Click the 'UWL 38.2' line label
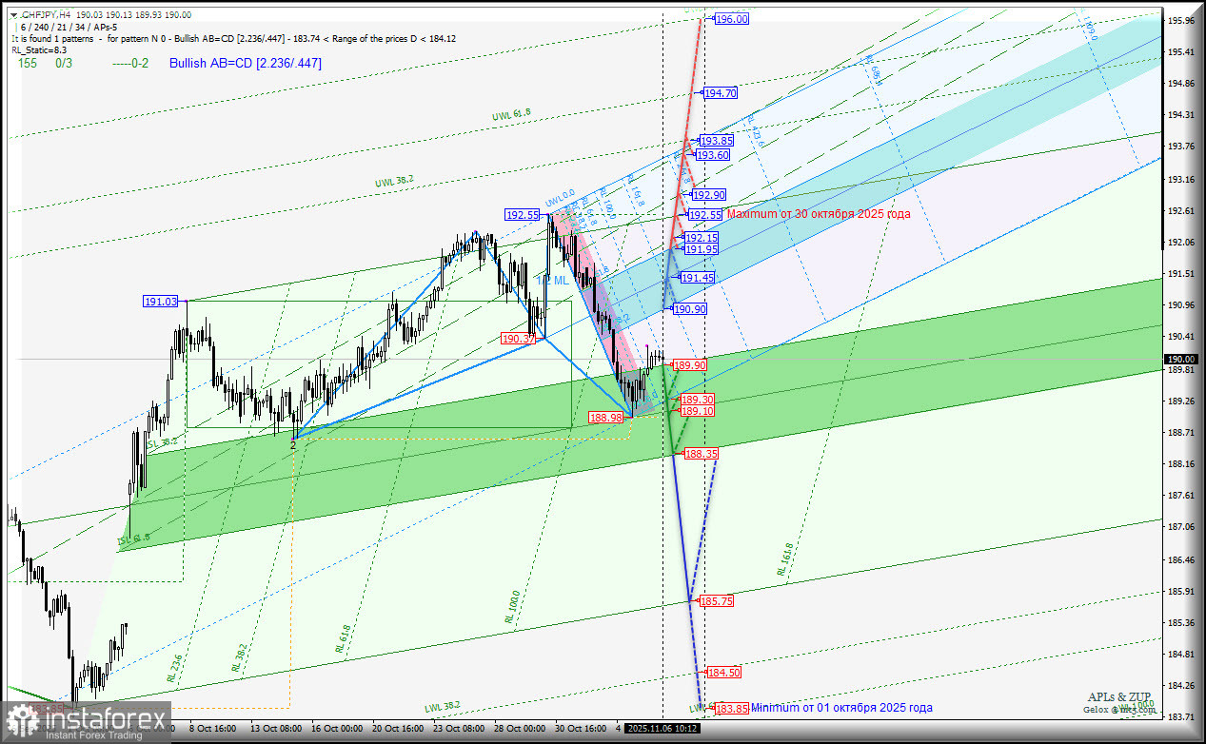Screen dimensions: 1206x744 394,180
